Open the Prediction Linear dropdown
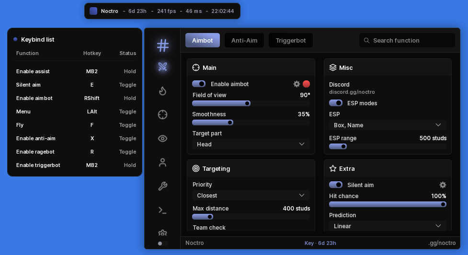Screen dimensions: 468x255 click(388, 226)
